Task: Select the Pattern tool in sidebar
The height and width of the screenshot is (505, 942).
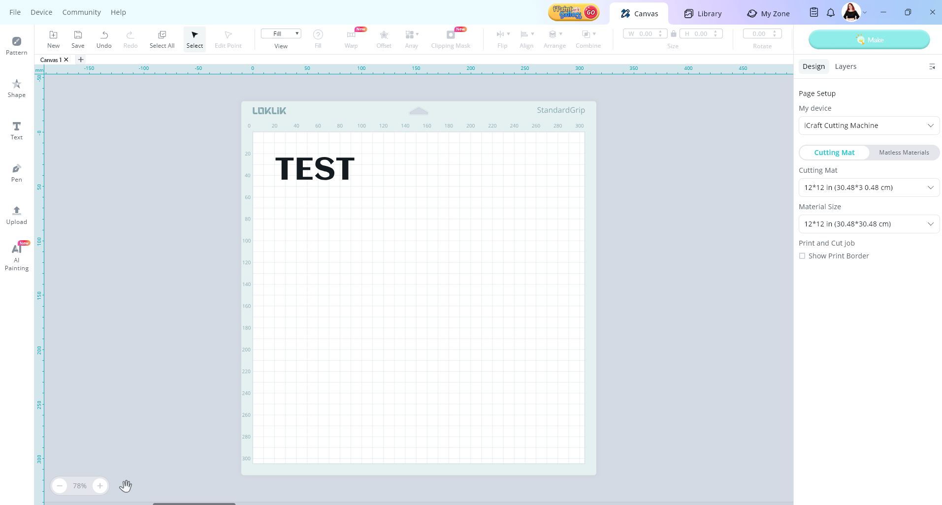Action: click(x=17, y=45)
